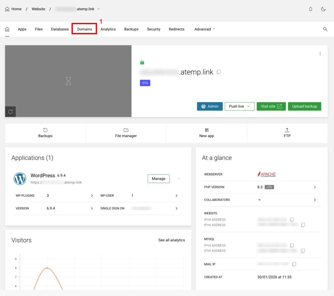Click the New app tile
Image resolution: width=334 pixels, height=296 pixels.
[206, 133]
